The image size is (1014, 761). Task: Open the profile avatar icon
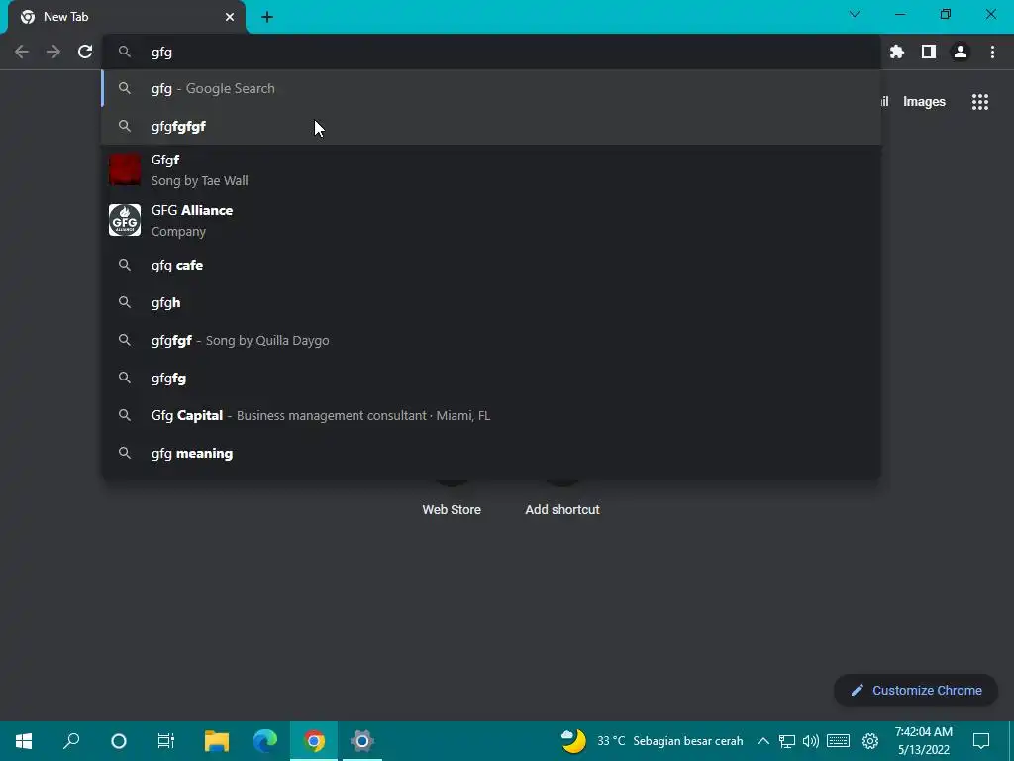(x=961, y=52)
